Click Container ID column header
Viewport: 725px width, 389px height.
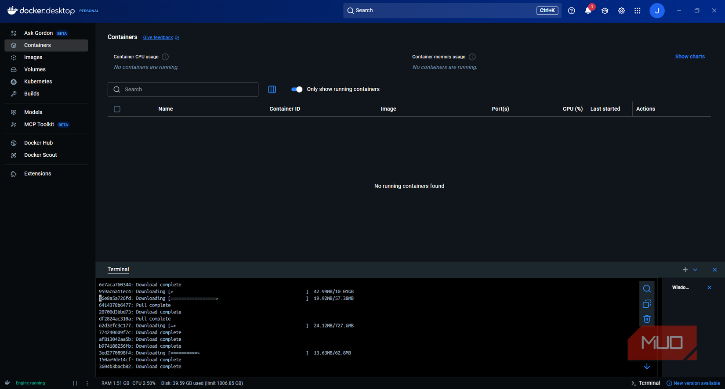(x=285, y=109)
